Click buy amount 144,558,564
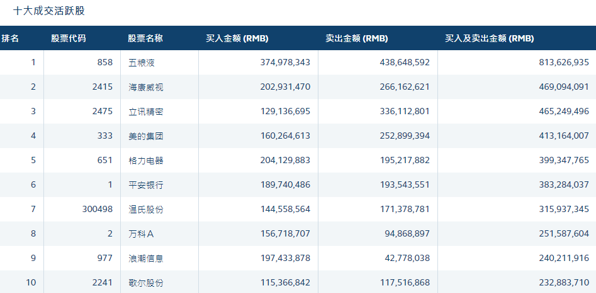 pos(285,209)
